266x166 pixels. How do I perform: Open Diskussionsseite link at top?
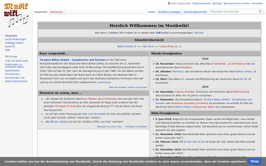coord(202,4)
